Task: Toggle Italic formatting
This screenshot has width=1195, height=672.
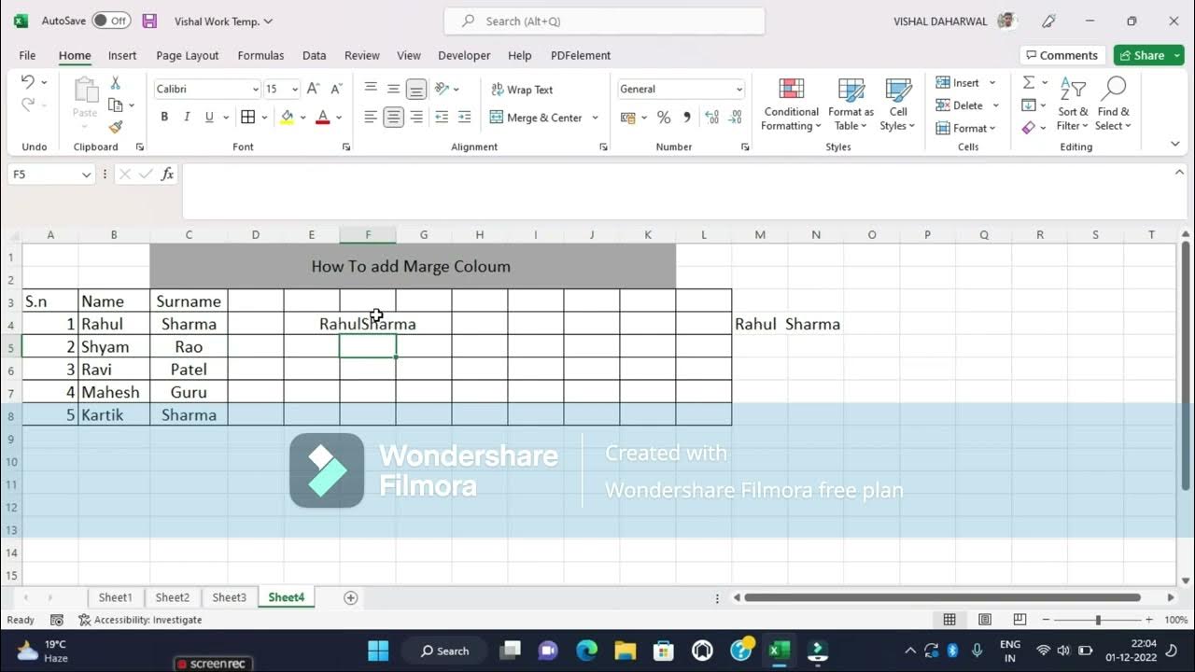Action: coord(187,117)
